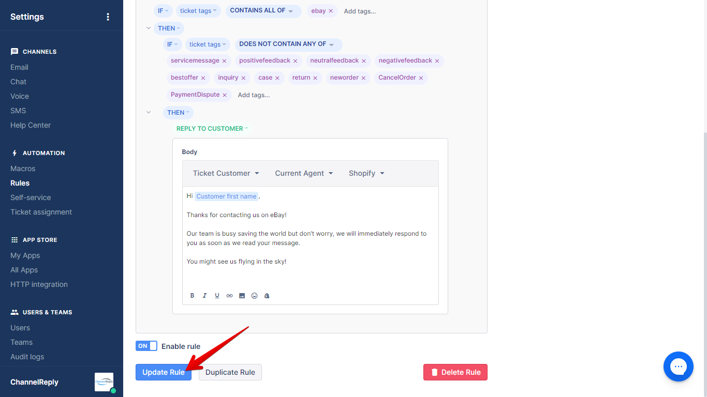Open Audit logs page
The height and width of the screenshot is (397, 707).
pyautogui.click(x=27, y=357)
